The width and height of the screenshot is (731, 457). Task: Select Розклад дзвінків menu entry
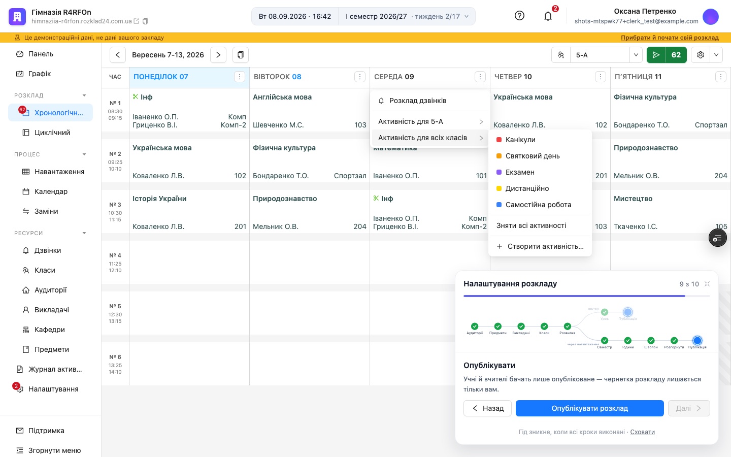pyautogui.click(x=430, y=101)
